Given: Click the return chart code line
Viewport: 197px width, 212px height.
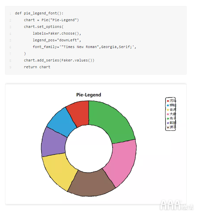Looking at the screenshot, I should point(37,67).
